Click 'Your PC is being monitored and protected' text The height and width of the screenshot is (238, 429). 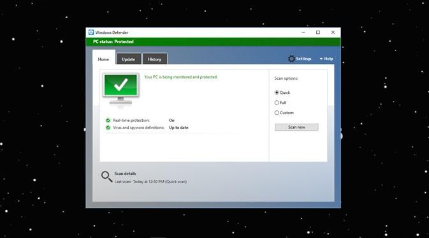click(181, 77)
